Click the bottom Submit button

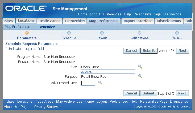148,93
